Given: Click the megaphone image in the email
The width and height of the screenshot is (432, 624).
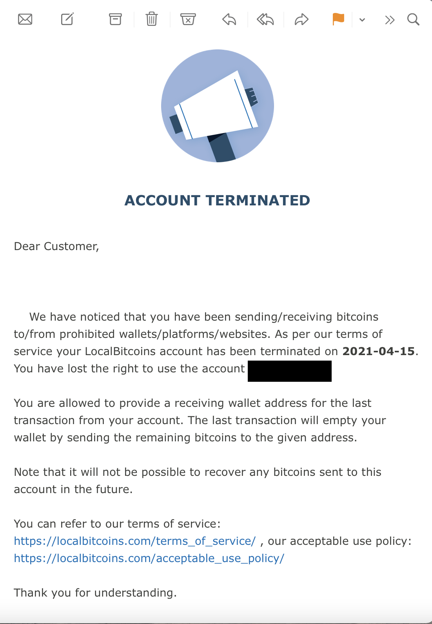Looking at the screenshot, I should 218,106.
